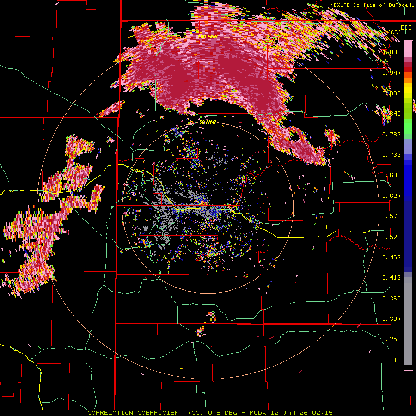Click the 0.413 scale value
This screenshot has height=416, width=416.
pyautogui.click(x=392, y=278)
